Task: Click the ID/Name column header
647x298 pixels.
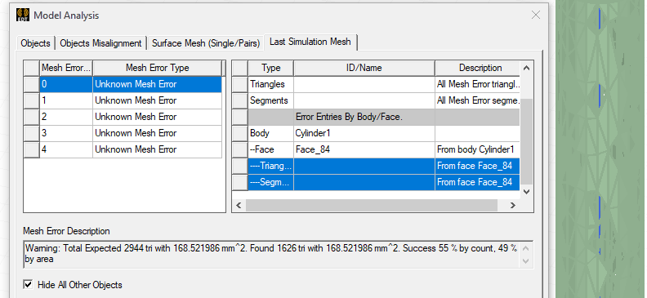Action: [x=364, y=68]
